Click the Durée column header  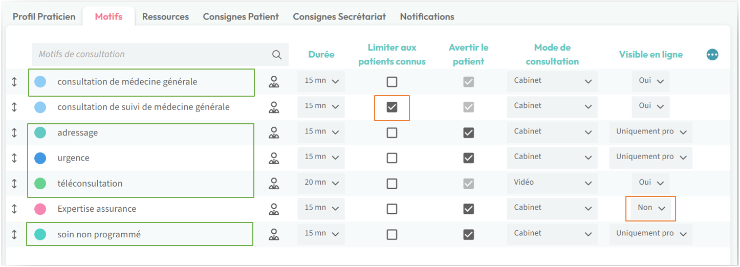[x=321, y=55]
